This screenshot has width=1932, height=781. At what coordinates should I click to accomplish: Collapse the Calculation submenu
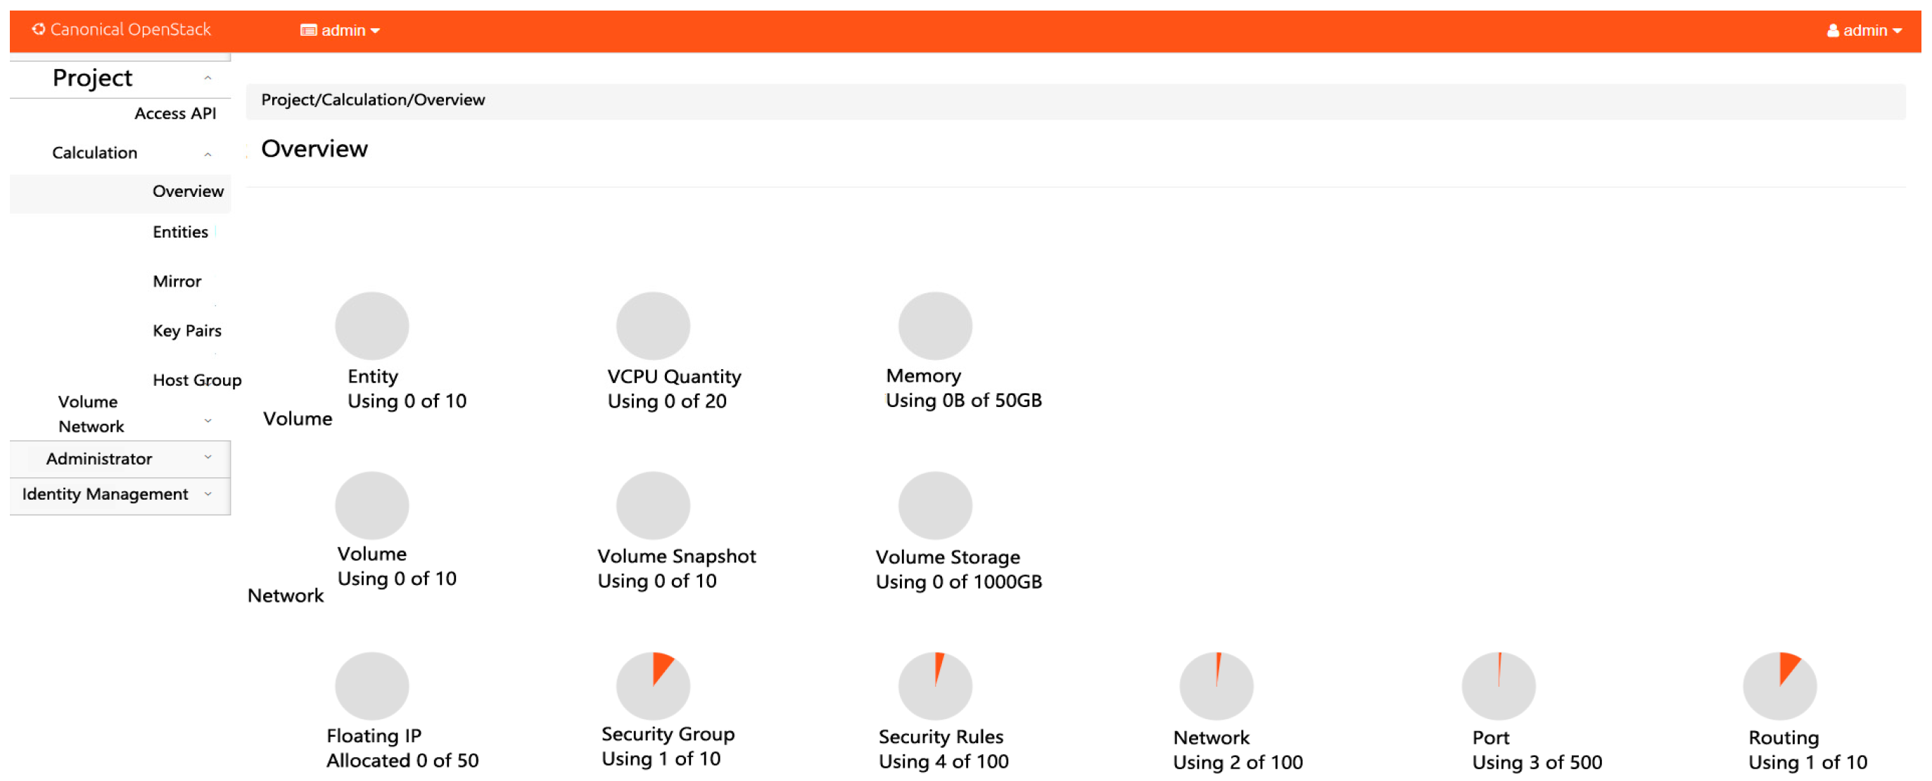pyautogui.click(x=208, y=154)
